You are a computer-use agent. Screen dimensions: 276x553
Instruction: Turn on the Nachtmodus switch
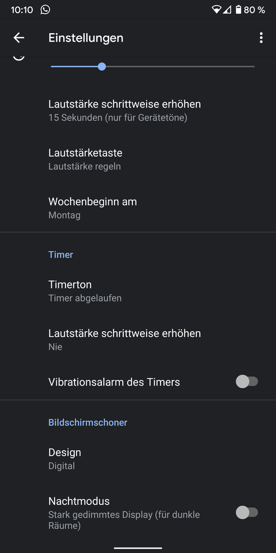(247, 513)
